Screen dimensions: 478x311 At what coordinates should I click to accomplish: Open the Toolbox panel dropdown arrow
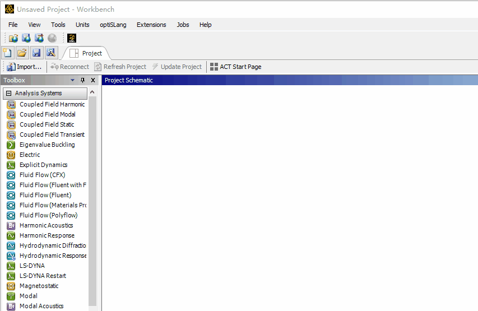coord(73,80)
